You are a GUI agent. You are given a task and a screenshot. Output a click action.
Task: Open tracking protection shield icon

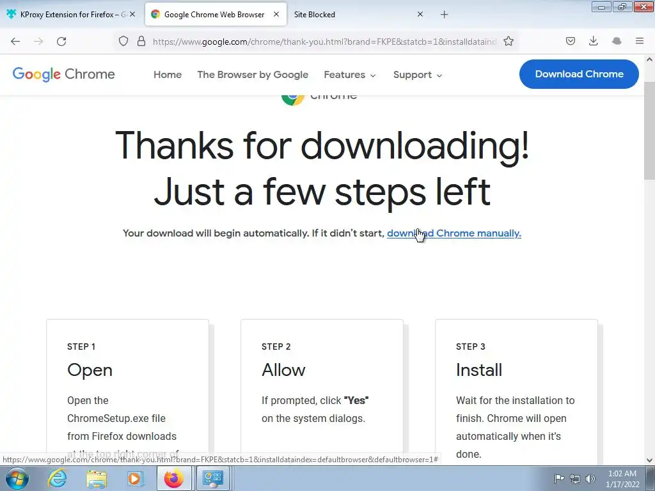(x=123, y=41)
